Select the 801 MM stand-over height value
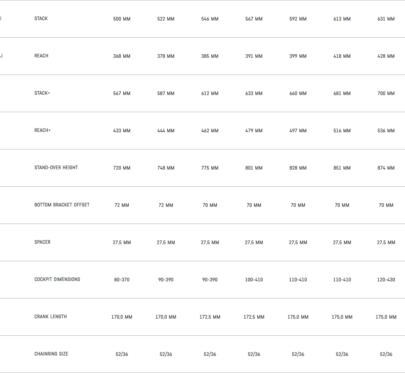The height and width of the screenshot is (373, 405). tap(254, 168)
